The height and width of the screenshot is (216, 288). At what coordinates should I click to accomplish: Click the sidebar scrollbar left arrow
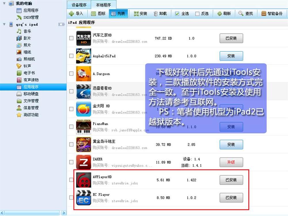click(2, 213)
